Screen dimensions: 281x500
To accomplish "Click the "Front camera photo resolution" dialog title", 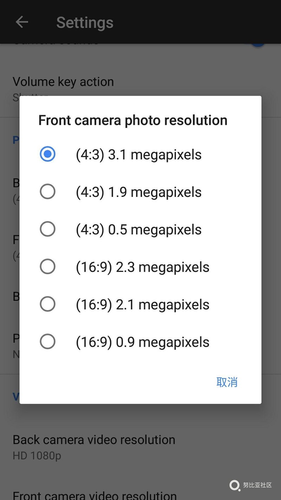I will coord(133,120).
